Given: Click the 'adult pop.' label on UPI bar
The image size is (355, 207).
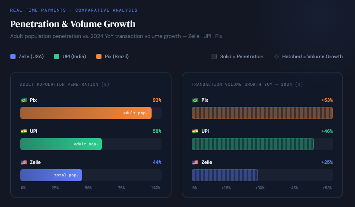Looking at the screenshot, I should tap(86, 144).
